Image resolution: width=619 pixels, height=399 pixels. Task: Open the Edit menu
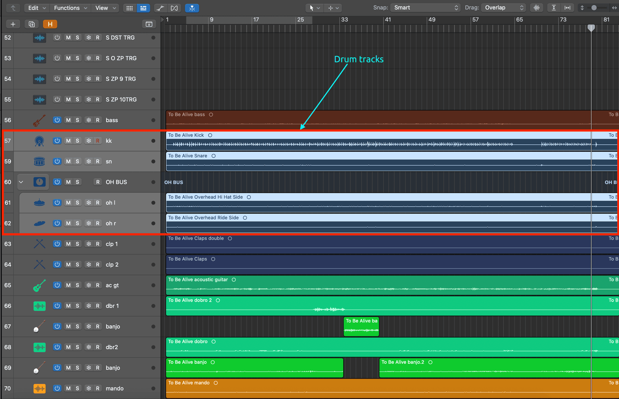(x=36, y=8)
